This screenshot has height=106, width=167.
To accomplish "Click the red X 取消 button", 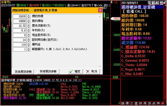I will [x=92, y=71].
